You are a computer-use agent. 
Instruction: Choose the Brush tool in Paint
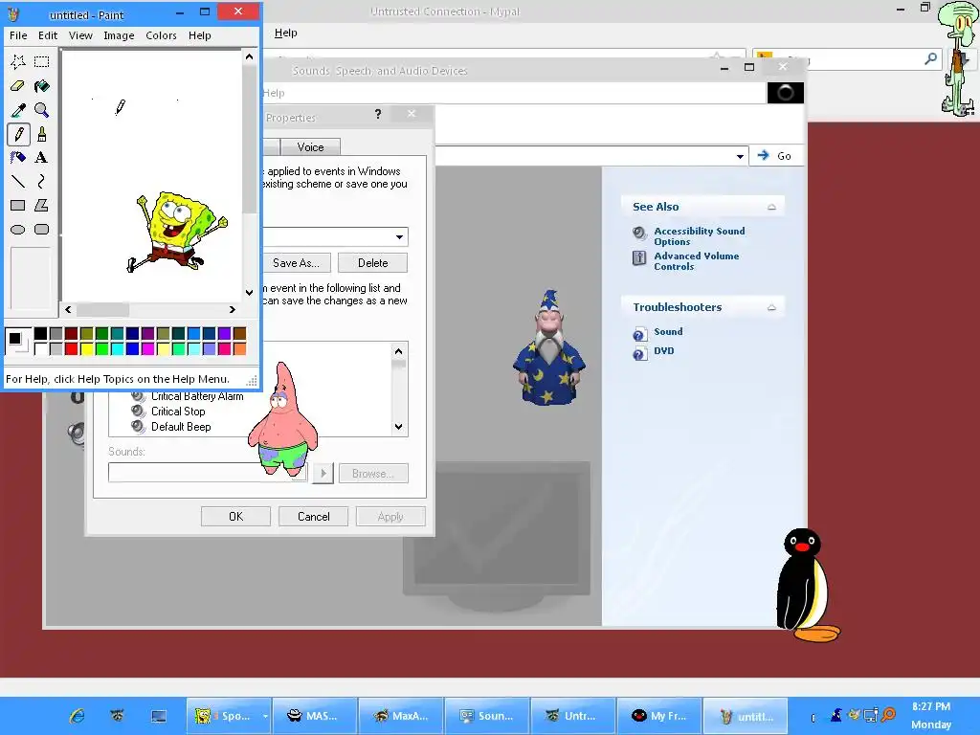coord(42,134)
